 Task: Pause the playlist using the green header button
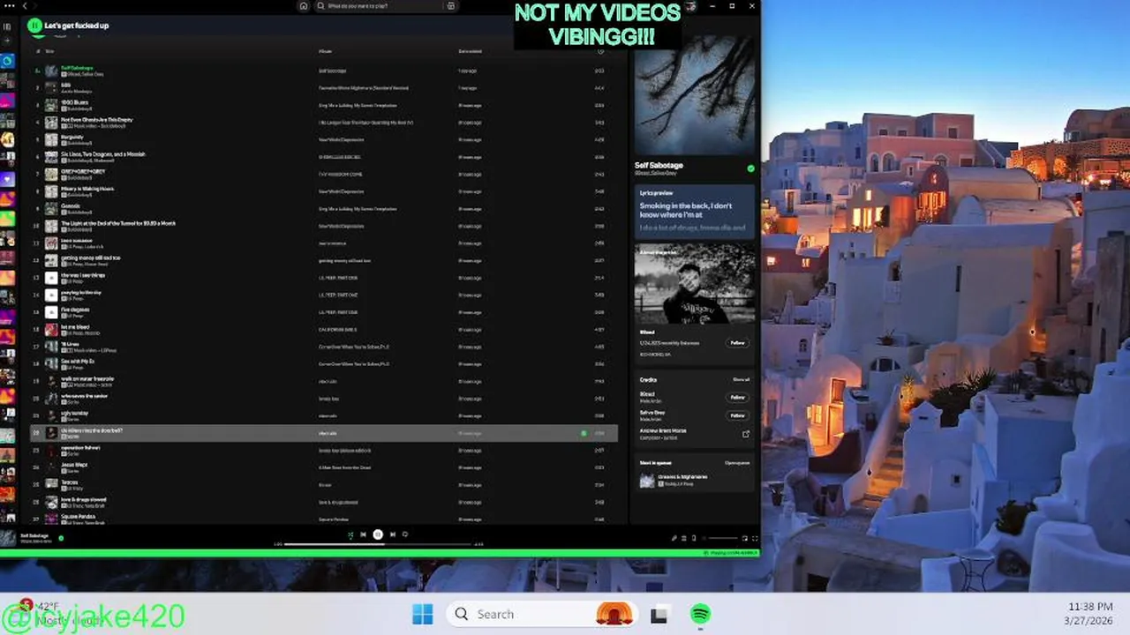pyautogui.click(x=34, y=26)
